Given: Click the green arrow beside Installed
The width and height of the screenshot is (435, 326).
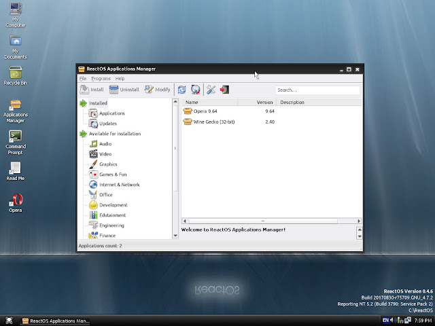Looking at the screenshot, I should coord(83,103).
